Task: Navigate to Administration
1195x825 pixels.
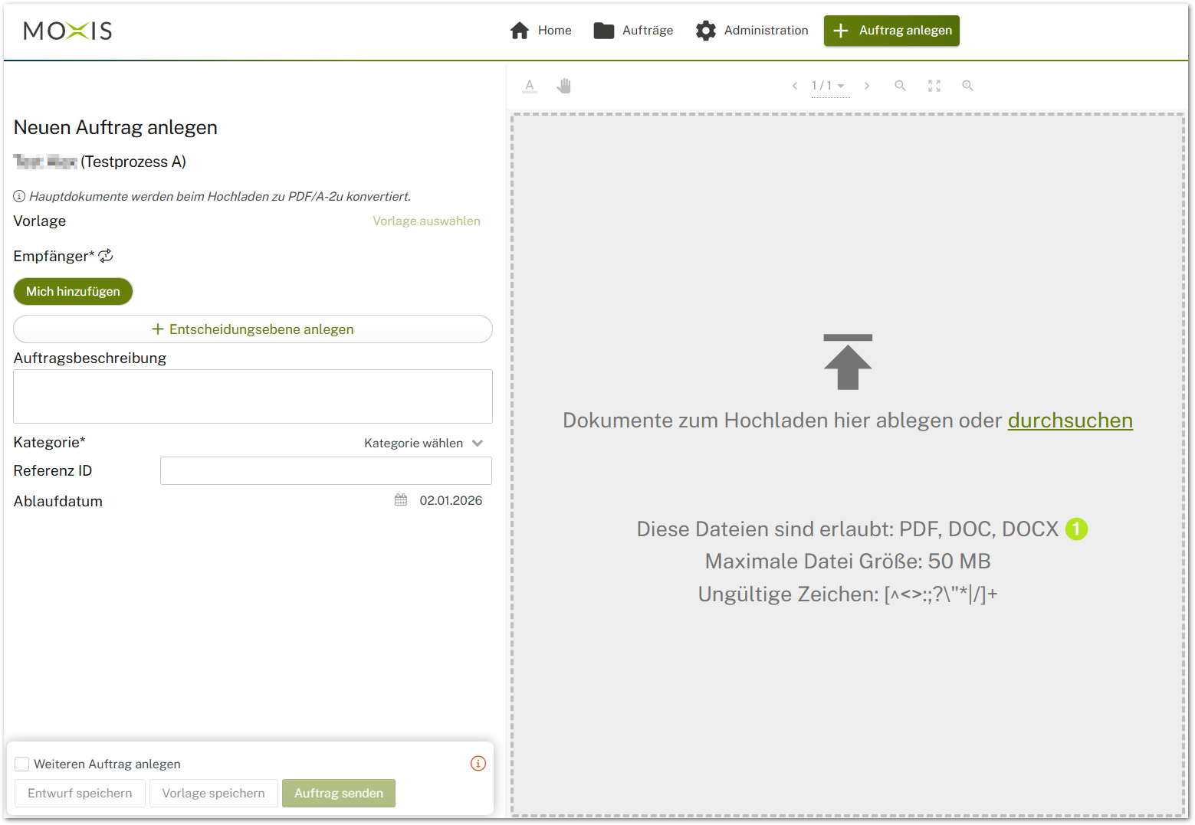Action: 752,31
